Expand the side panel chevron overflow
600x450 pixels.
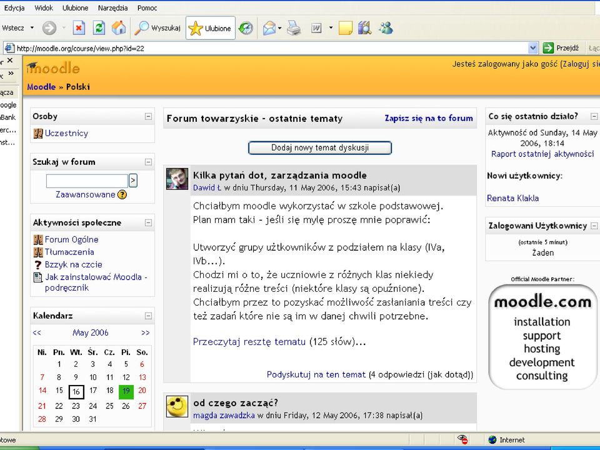click(11, 73)
